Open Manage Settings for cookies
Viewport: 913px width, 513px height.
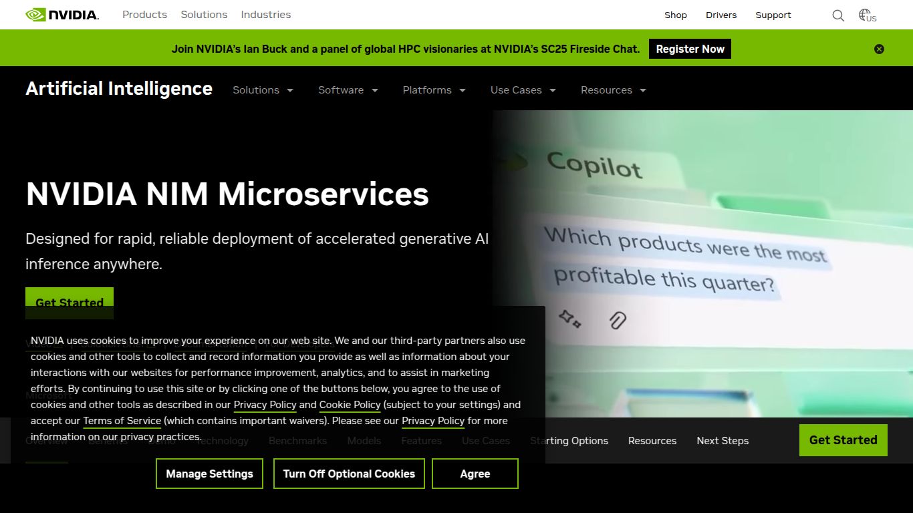tap(209, 474)
